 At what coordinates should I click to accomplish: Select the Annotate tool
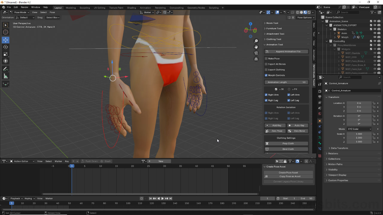5,69
